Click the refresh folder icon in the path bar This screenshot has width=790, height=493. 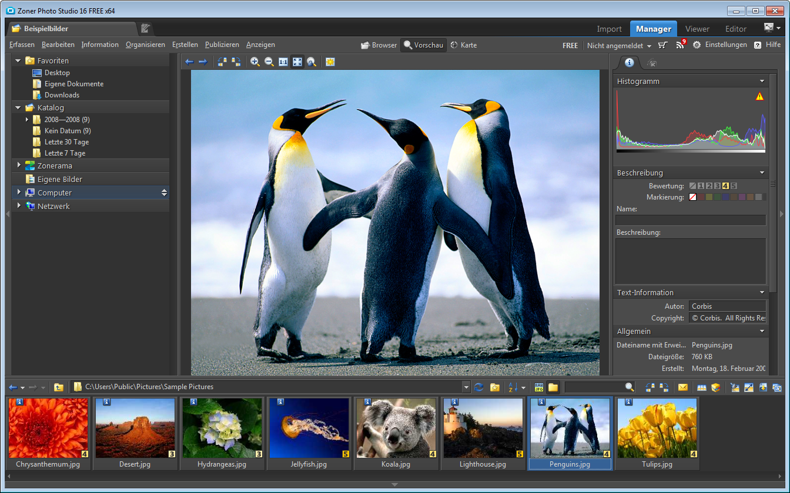479,387
